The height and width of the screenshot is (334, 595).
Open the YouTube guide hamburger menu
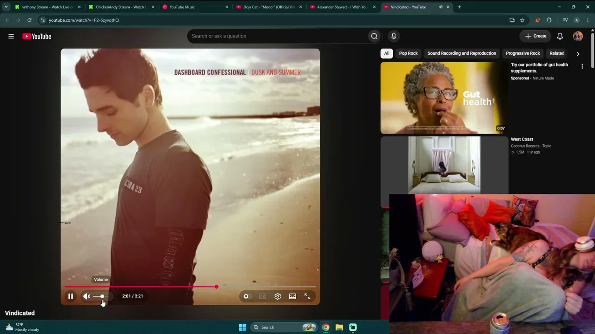coord(11,36)
